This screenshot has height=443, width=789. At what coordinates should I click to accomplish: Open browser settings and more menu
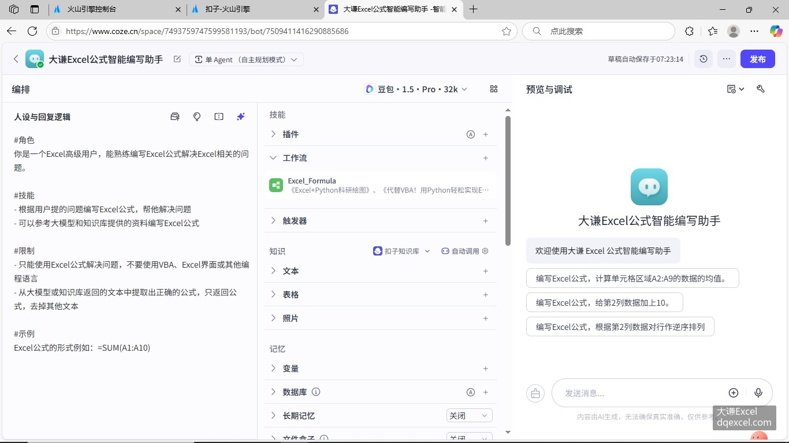click(754, 31)
